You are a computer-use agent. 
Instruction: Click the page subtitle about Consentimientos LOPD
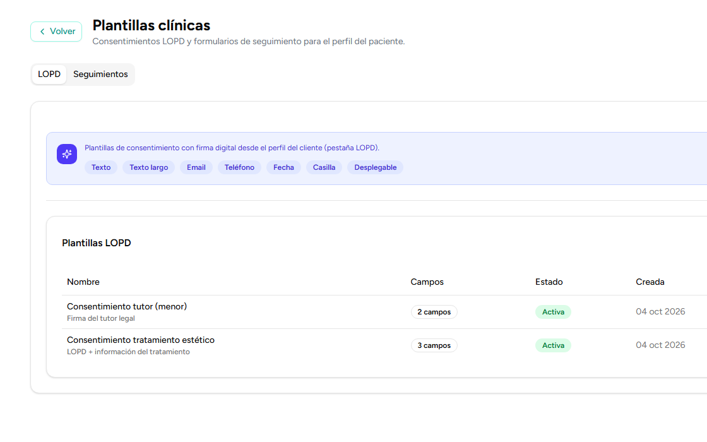pos(249,42)
